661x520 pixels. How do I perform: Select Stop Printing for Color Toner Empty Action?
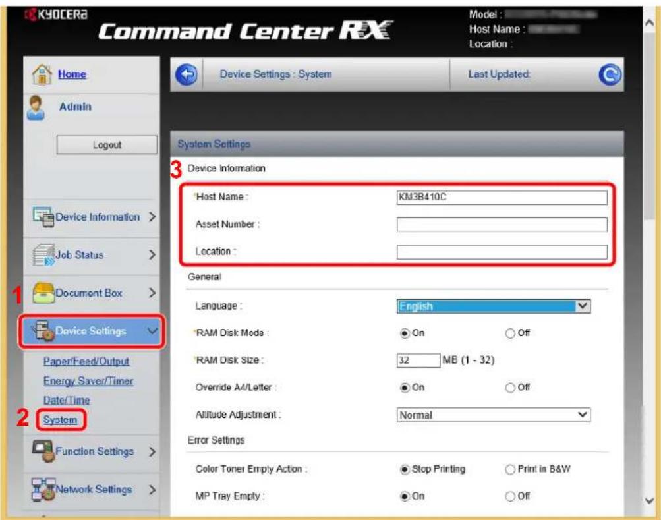tap(404, 469)
